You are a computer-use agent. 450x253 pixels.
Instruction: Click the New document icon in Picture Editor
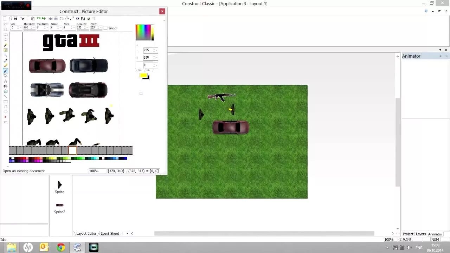tap(5, 18)
